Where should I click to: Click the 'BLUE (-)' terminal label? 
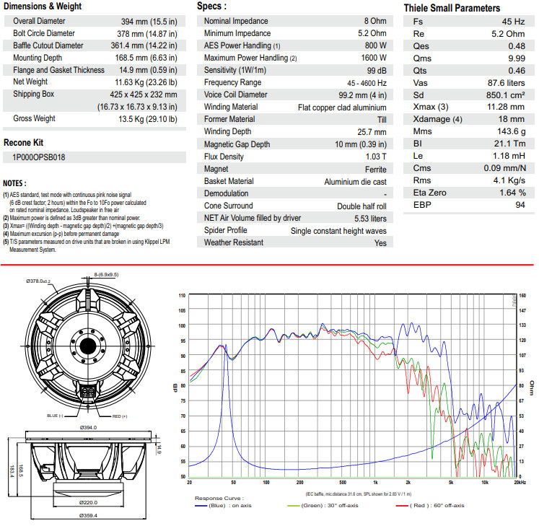55,416
